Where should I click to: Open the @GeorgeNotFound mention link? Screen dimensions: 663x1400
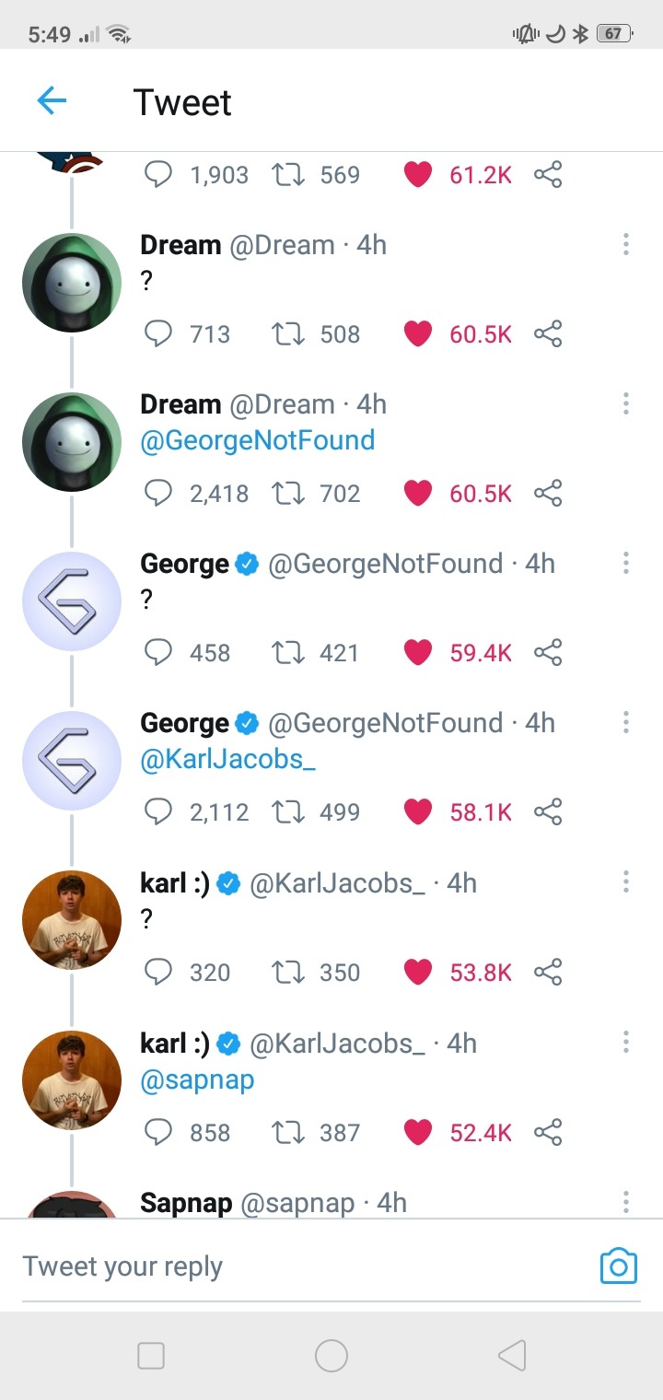point(258,440)
